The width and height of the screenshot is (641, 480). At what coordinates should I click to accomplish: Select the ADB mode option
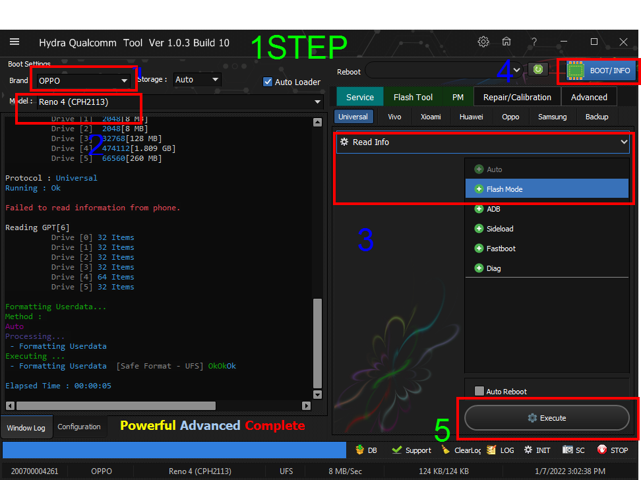point(547,209)
